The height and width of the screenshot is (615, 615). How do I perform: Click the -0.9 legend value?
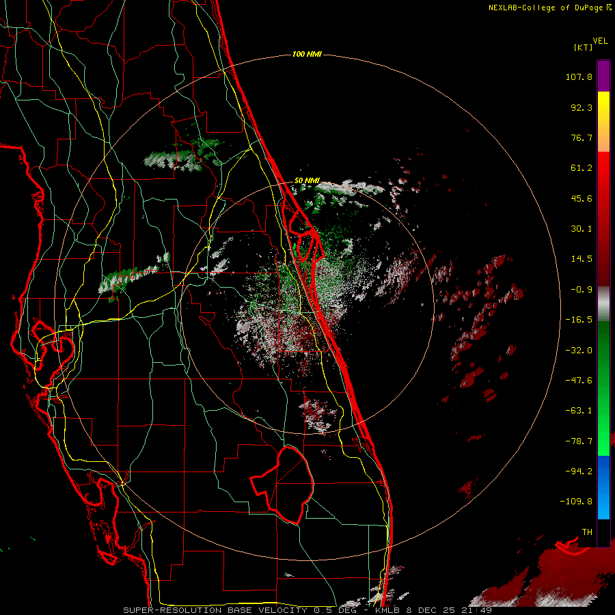(582, 290)
